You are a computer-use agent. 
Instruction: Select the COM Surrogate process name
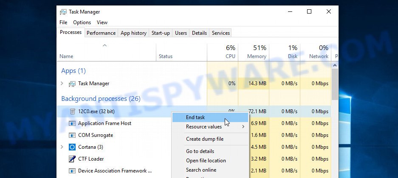(96, 135)
